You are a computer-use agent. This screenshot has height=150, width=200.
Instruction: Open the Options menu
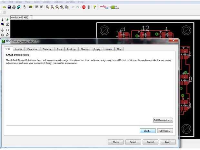pyautogui.click(x=58, y=2)
